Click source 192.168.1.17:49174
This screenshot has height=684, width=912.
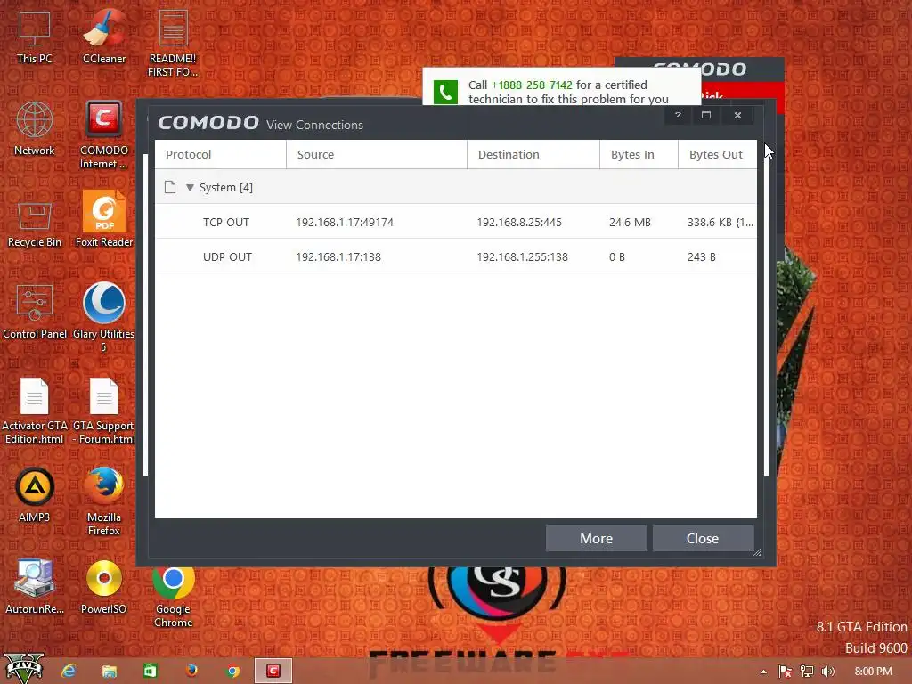(345, 222)
